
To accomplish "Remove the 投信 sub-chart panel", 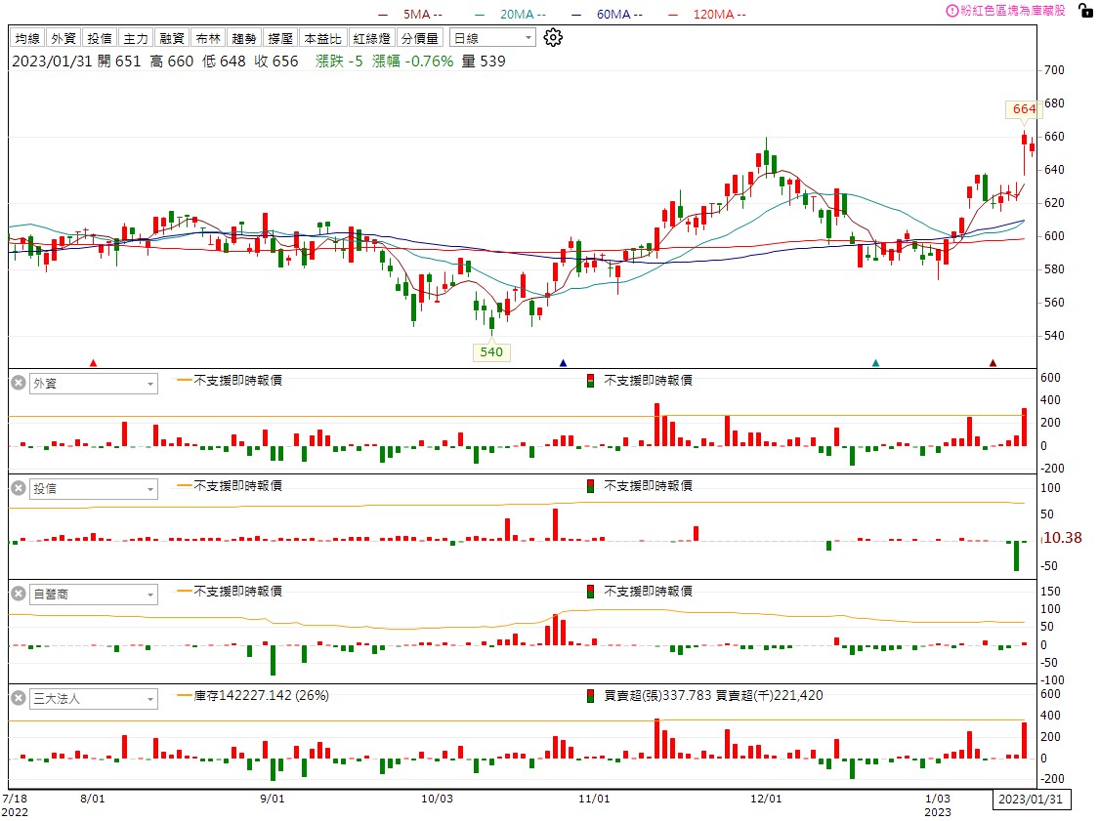I will coord(18,488).
